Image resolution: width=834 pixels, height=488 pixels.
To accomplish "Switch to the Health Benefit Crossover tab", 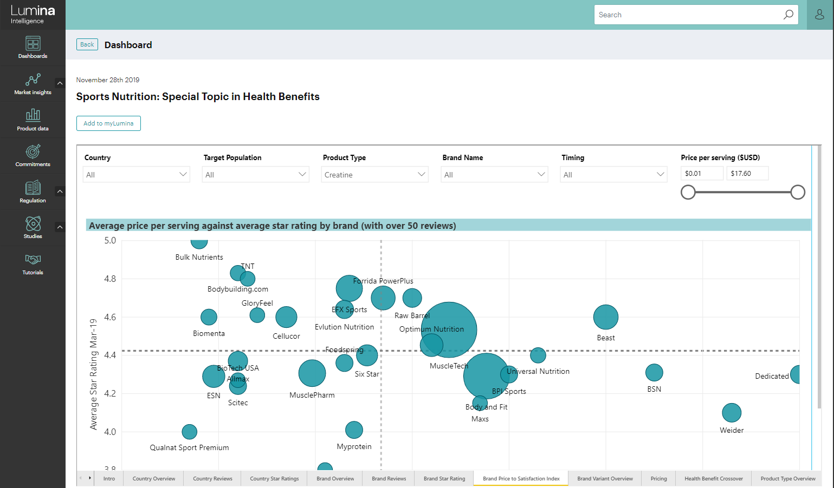I will click(713, 478).
